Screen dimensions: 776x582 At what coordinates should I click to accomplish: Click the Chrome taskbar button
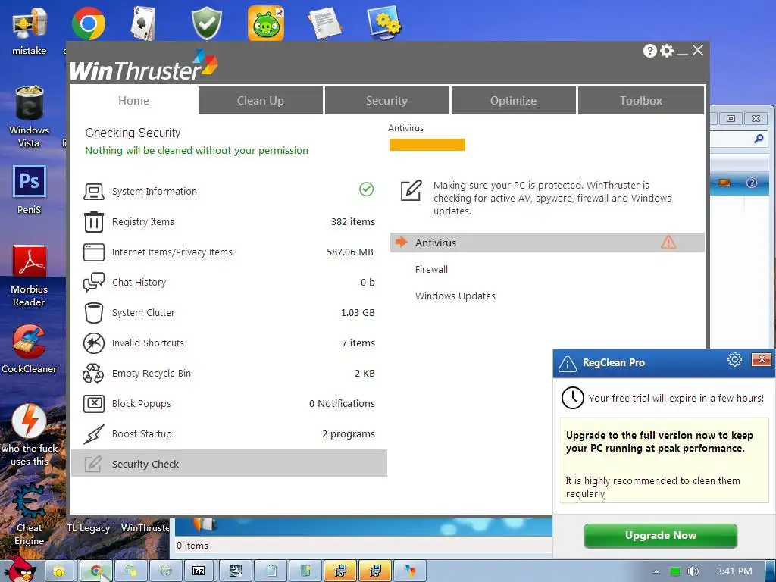96,571
